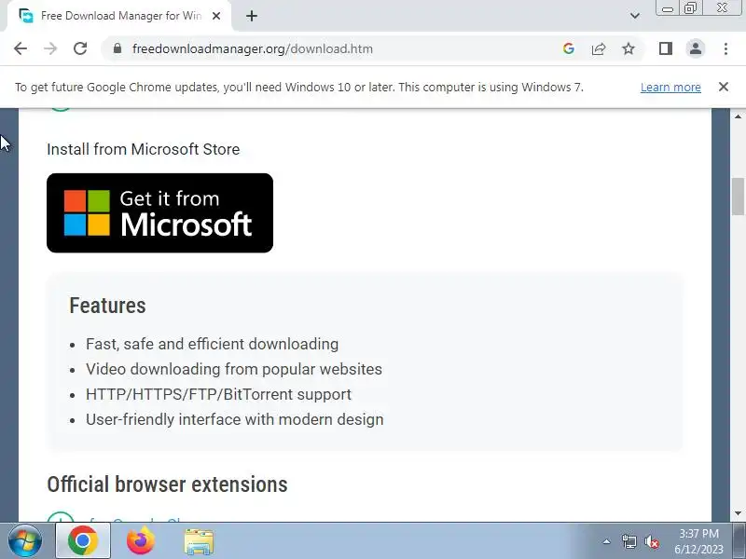Open the Windows Start menu
The width and height of the screenshot is (746, 559).
tap(25, 541)
